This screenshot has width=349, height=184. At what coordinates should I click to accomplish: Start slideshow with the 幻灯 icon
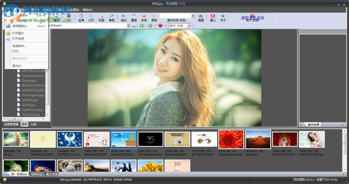91,17
